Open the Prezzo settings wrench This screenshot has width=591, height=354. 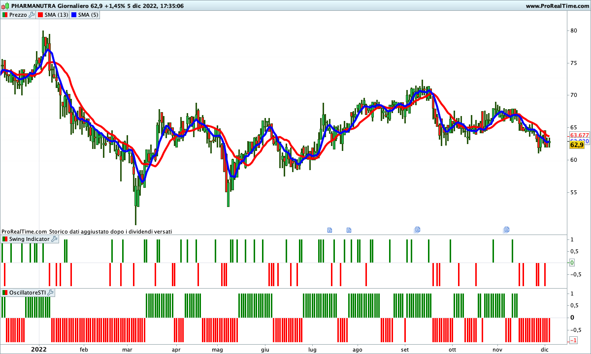pos(32,15)
